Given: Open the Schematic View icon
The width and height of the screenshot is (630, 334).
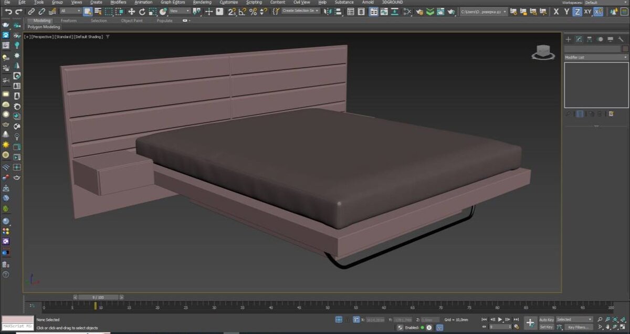Looking at the screenshot, I should (395, 11).
